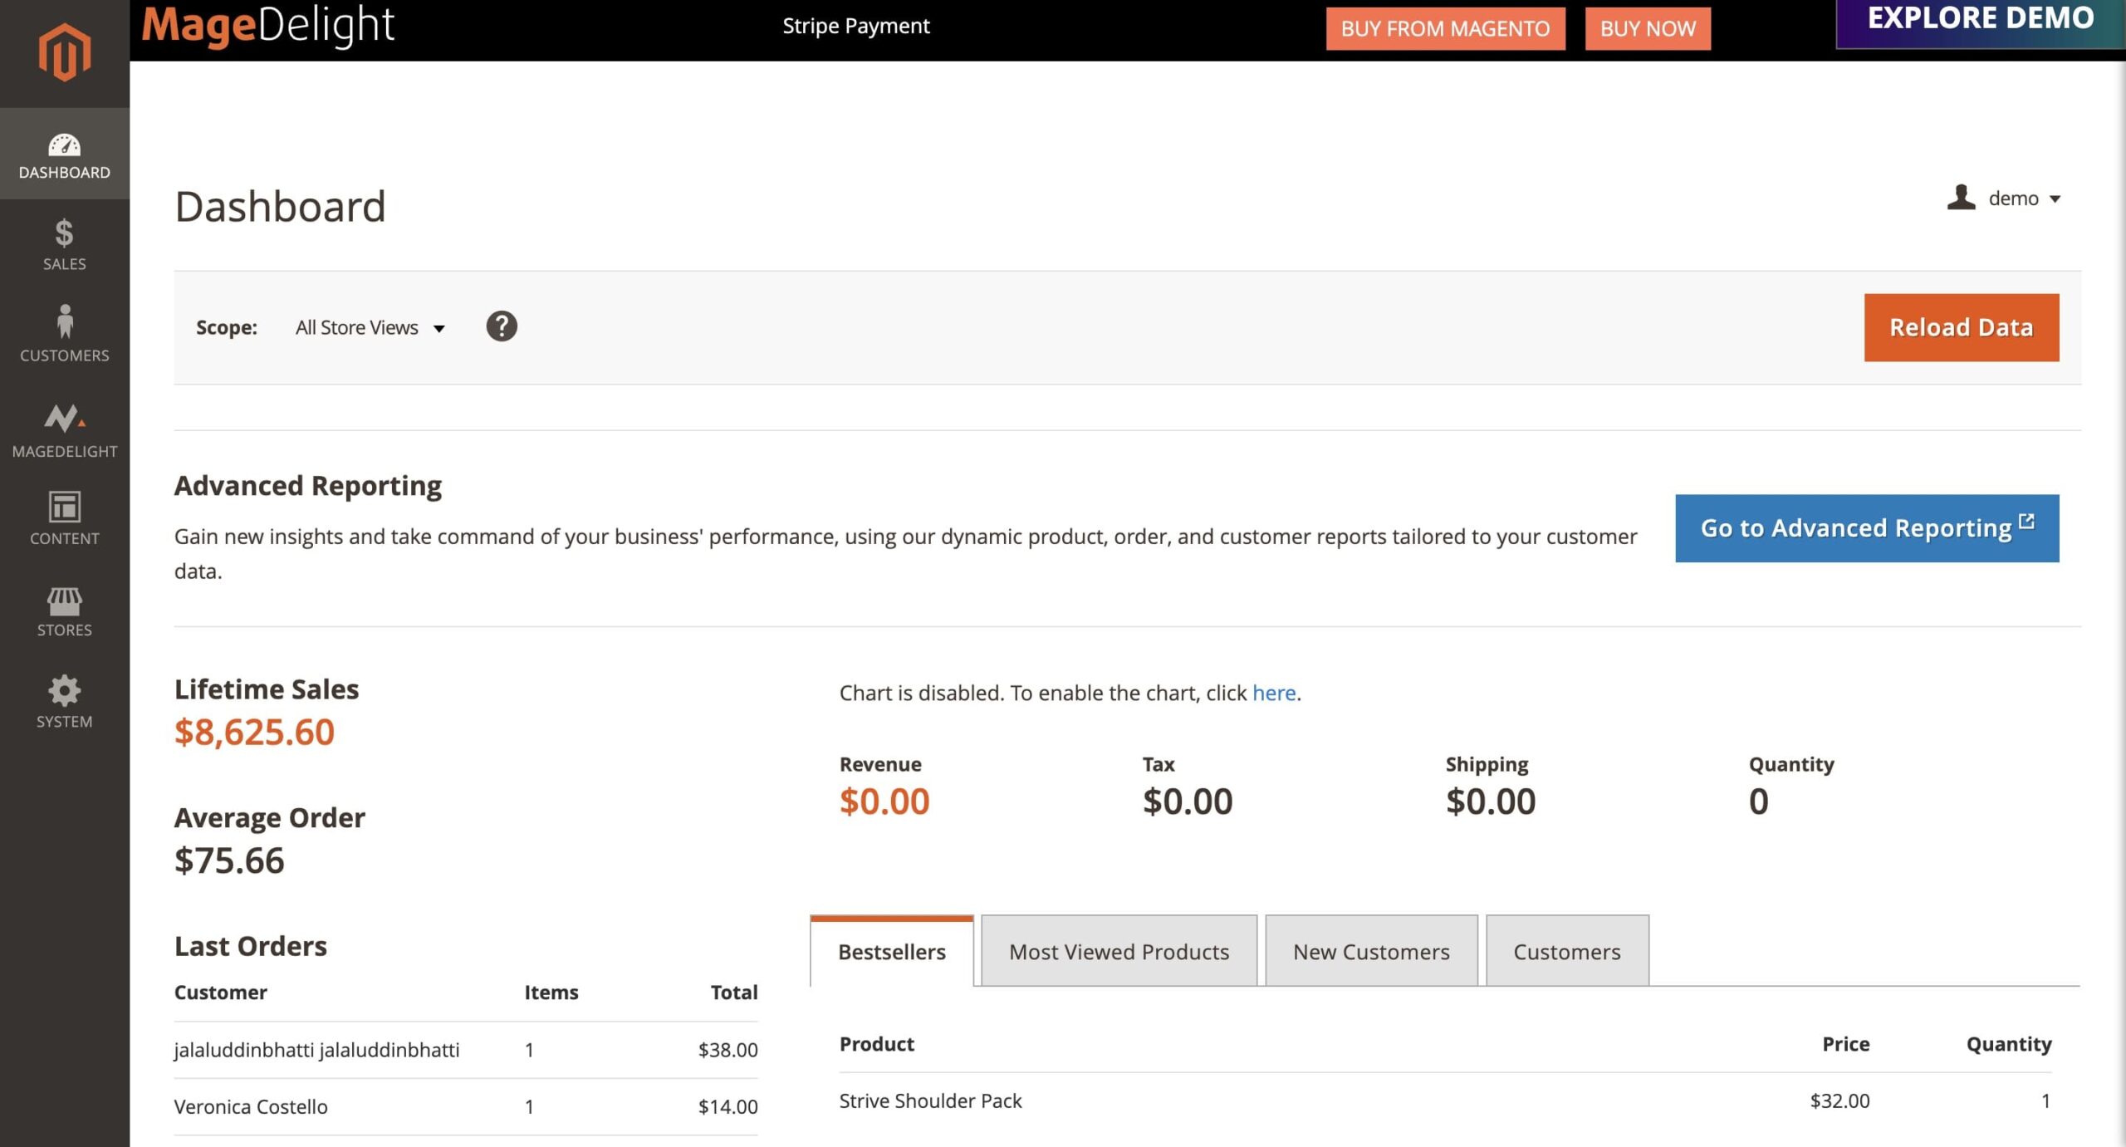This screenshot has width=2126, height=1147.
Task: Open the MageDelight sidebar menu
Action: point(64,430)
